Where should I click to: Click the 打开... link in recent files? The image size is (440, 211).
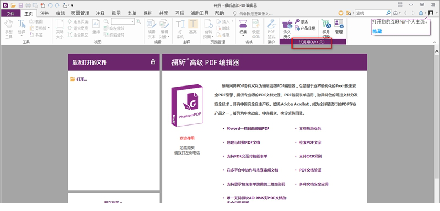79,79
